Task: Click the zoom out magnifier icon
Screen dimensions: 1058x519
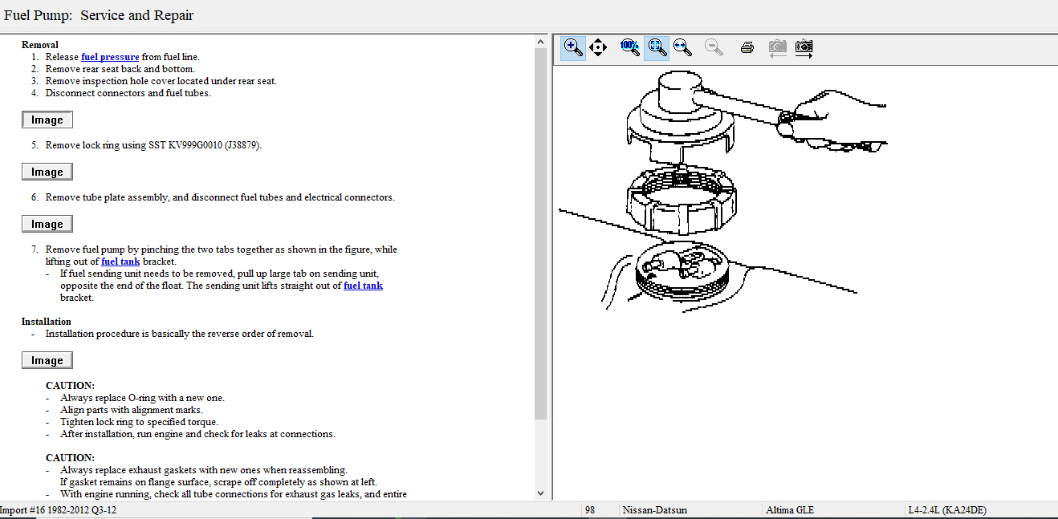Action: point(714,47)
